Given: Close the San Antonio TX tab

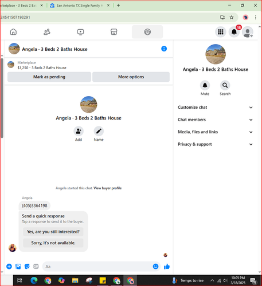Looking at the screenshot, I should pyautogui.click(x=108, y=6).
